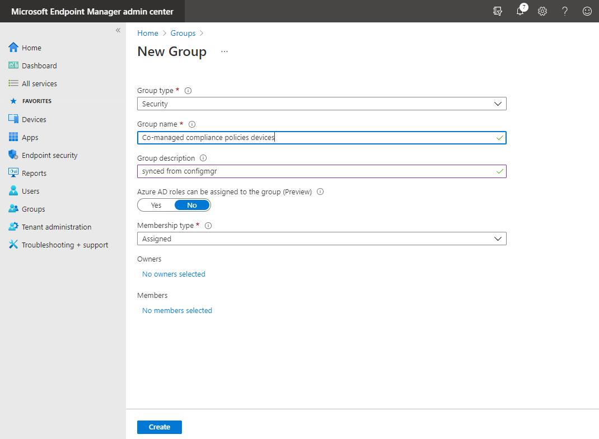Viewport: 599px width, 439px height.
Task: Focus the Group name input field
Action: click(x=322, y=138)
